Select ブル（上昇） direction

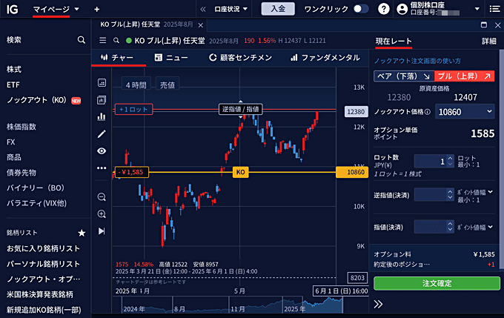tap(465, 76)
